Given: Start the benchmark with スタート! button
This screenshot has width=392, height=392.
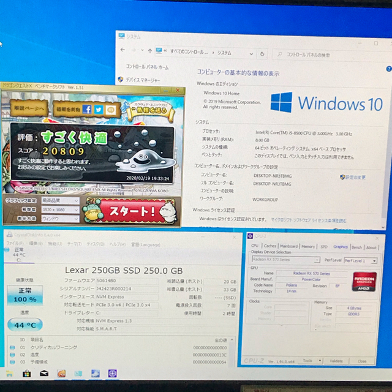Looking at the screenshot, I should (129, 211).
